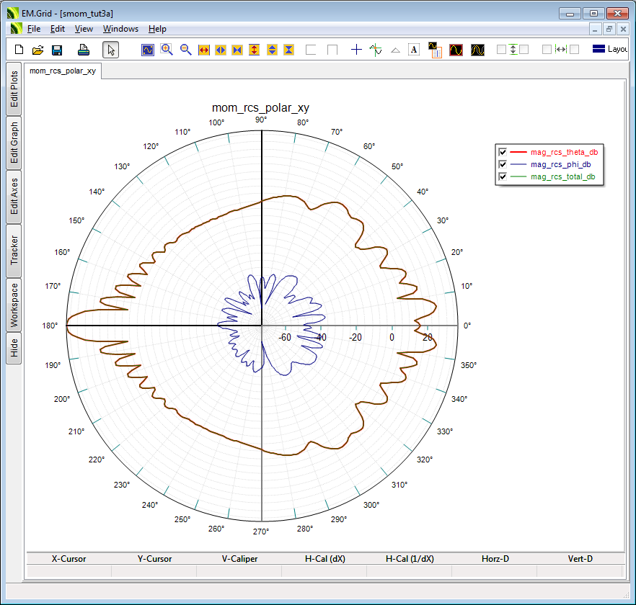Print the graph with the printer icon

coord(84,50)
